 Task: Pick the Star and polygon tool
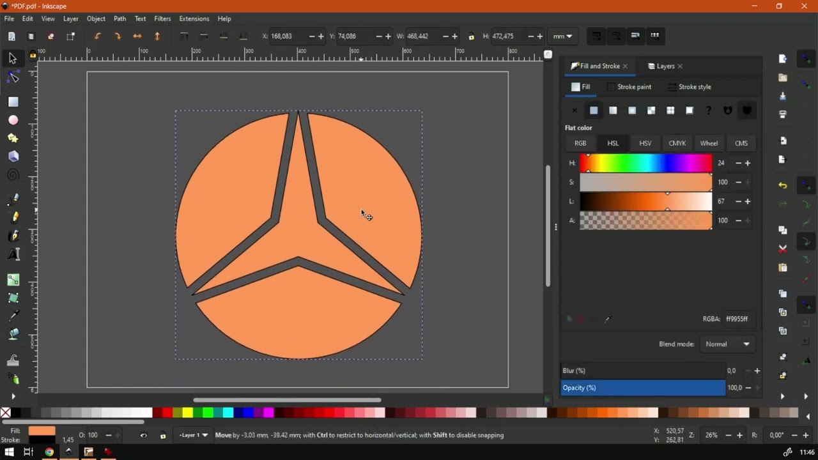(x=13, y=138)
